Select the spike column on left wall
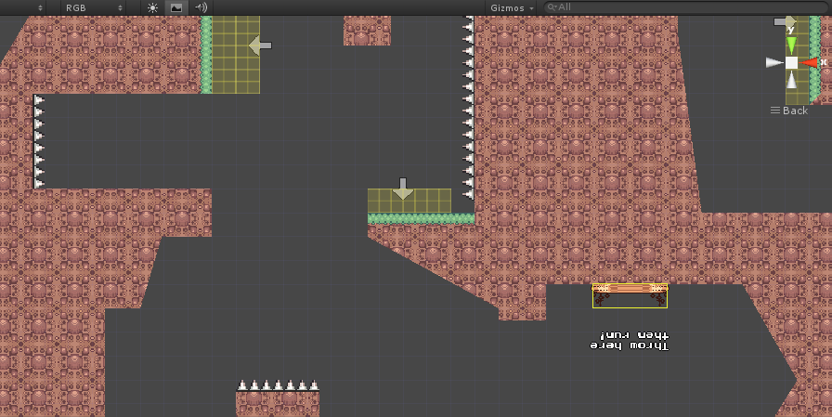Screen dimensions: 832x417 tap(39, 142)
